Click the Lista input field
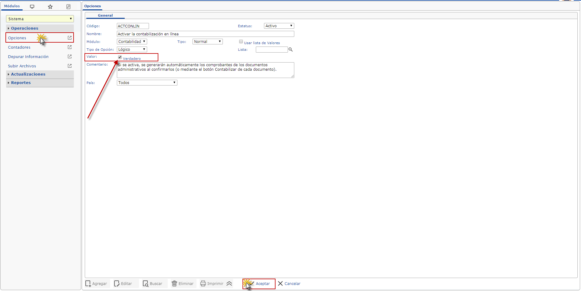Viewport: 581px width, 291px height. click(x=272, y=50)
